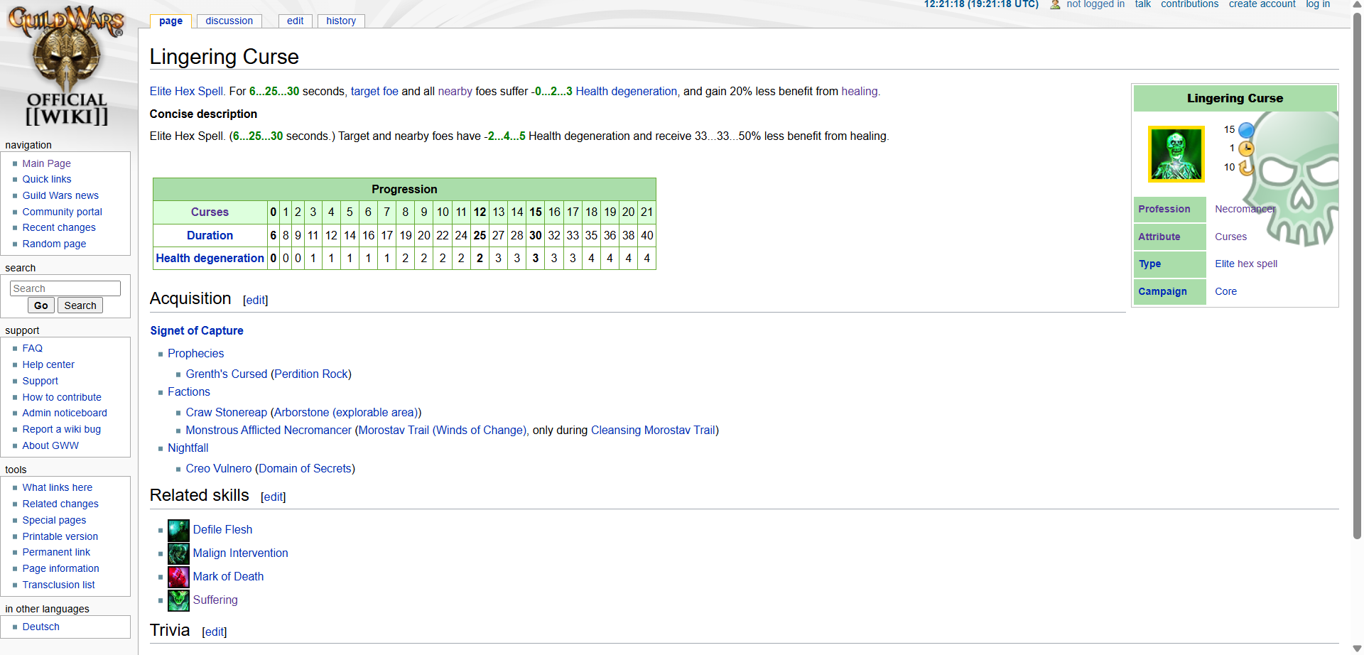Screen dimensions: 1364x655
Task: Click create account link
Action: [1262, 4]
